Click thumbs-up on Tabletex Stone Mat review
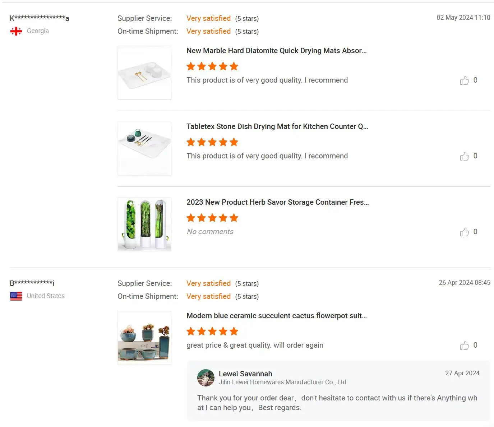 [464, 156]
